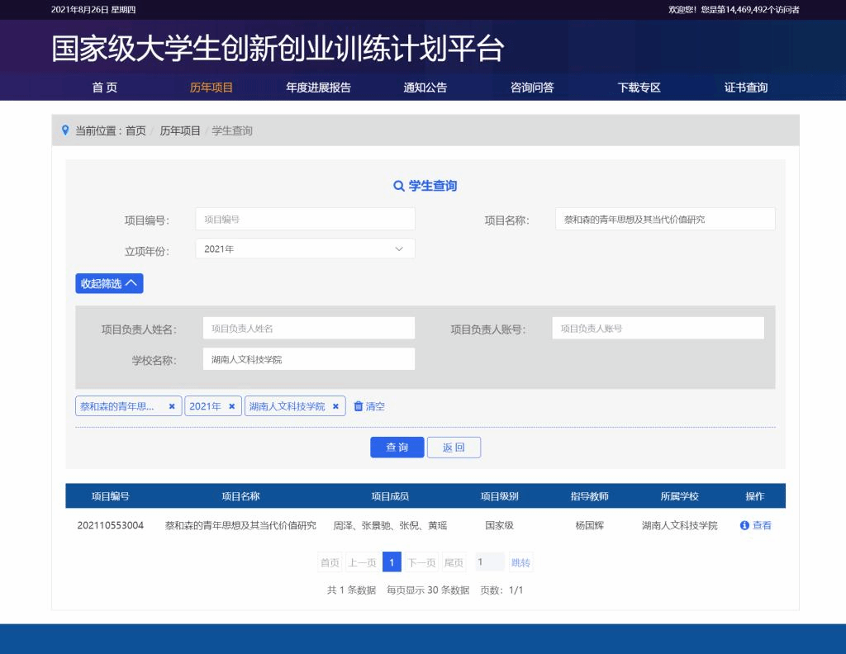Click the trash icon to clear filters
846x654 pixels.
click(359, 406)
